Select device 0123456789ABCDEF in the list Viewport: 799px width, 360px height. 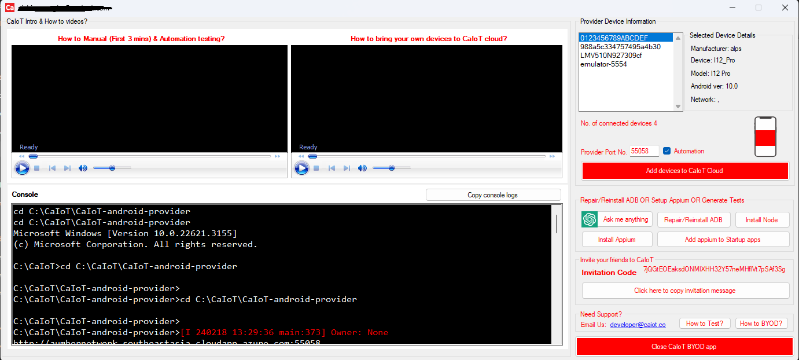626,38
